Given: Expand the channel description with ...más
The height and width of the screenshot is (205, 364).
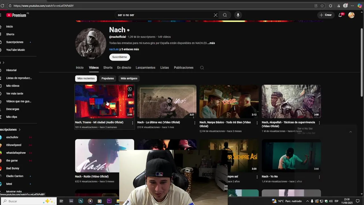Looking at the screenshot, I should pos(211,43).
